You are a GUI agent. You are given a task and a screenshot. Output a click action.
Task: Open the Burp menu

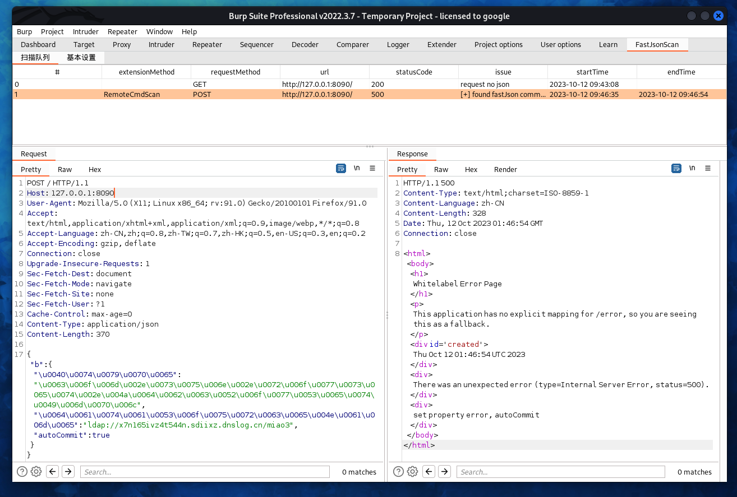coord(25,32)
